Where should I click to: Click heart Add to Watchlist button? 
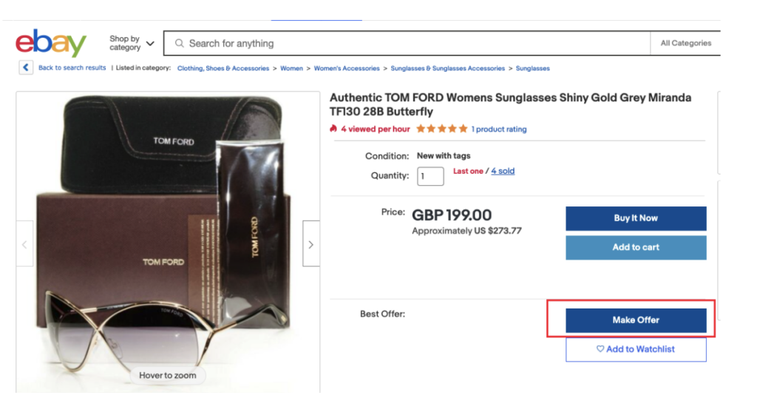coord(636,349)
